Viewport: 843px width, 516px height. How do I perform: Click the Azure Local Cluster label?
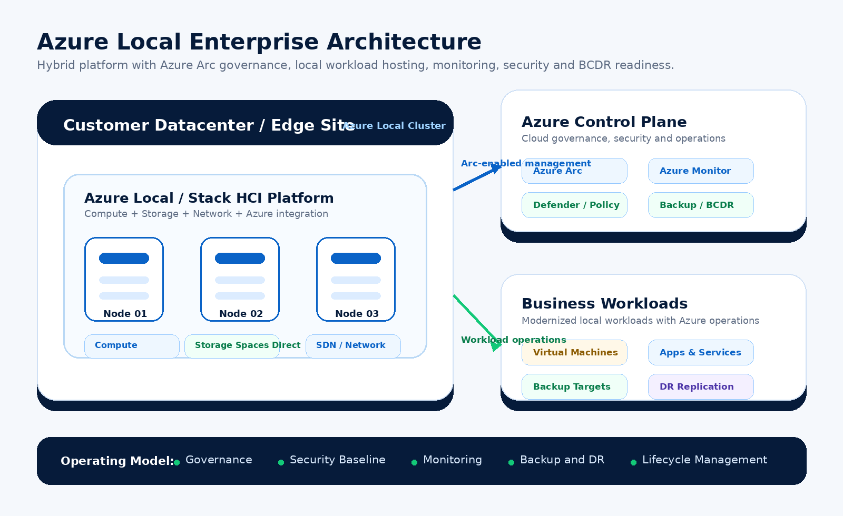(394, 126)
